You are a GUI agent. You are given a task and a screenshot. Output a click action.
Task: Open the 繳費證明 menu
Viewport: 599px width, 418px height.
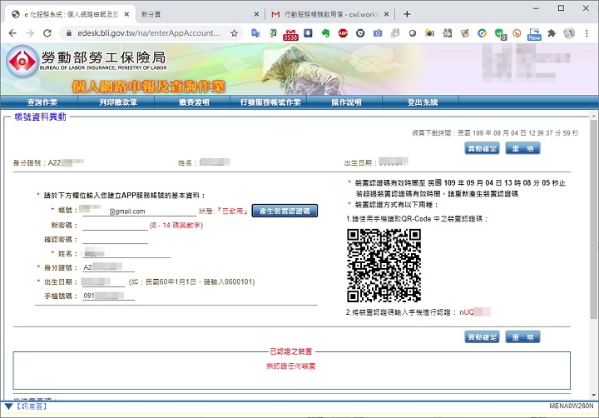(x=194, y=102)
